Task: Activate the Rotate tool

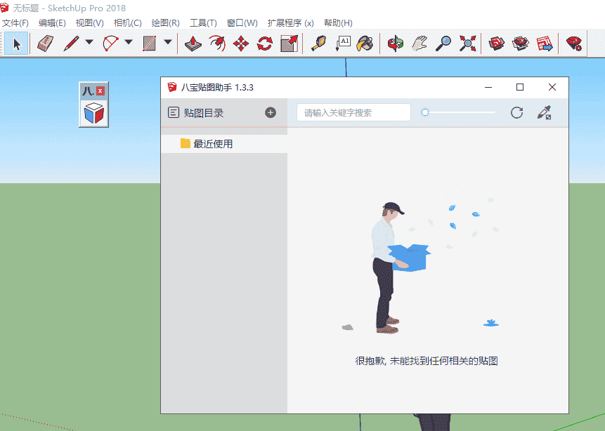Action: click(x=264, y=43)
